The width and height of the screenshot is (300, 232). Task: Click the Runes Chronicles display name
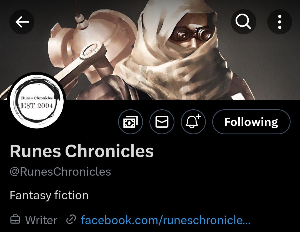tap(82, 151)
